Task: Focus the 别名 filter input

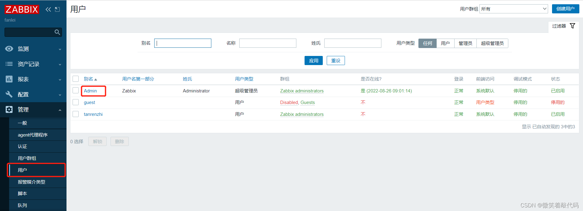Action: point(183,43)
